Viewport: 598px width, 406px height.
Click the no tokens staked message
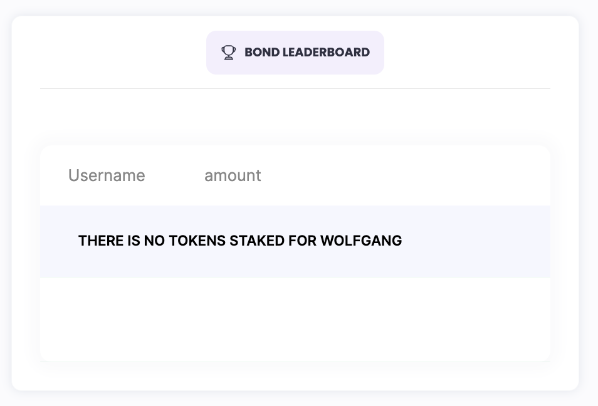pos(240,241)
